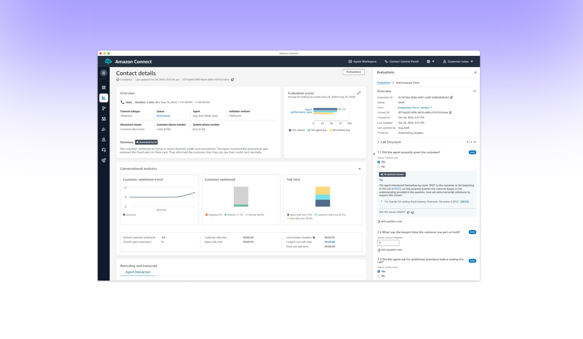Switch to the Agent Interaction tab
This screenshot has width=583, height=339.
[x=138, y=272]
